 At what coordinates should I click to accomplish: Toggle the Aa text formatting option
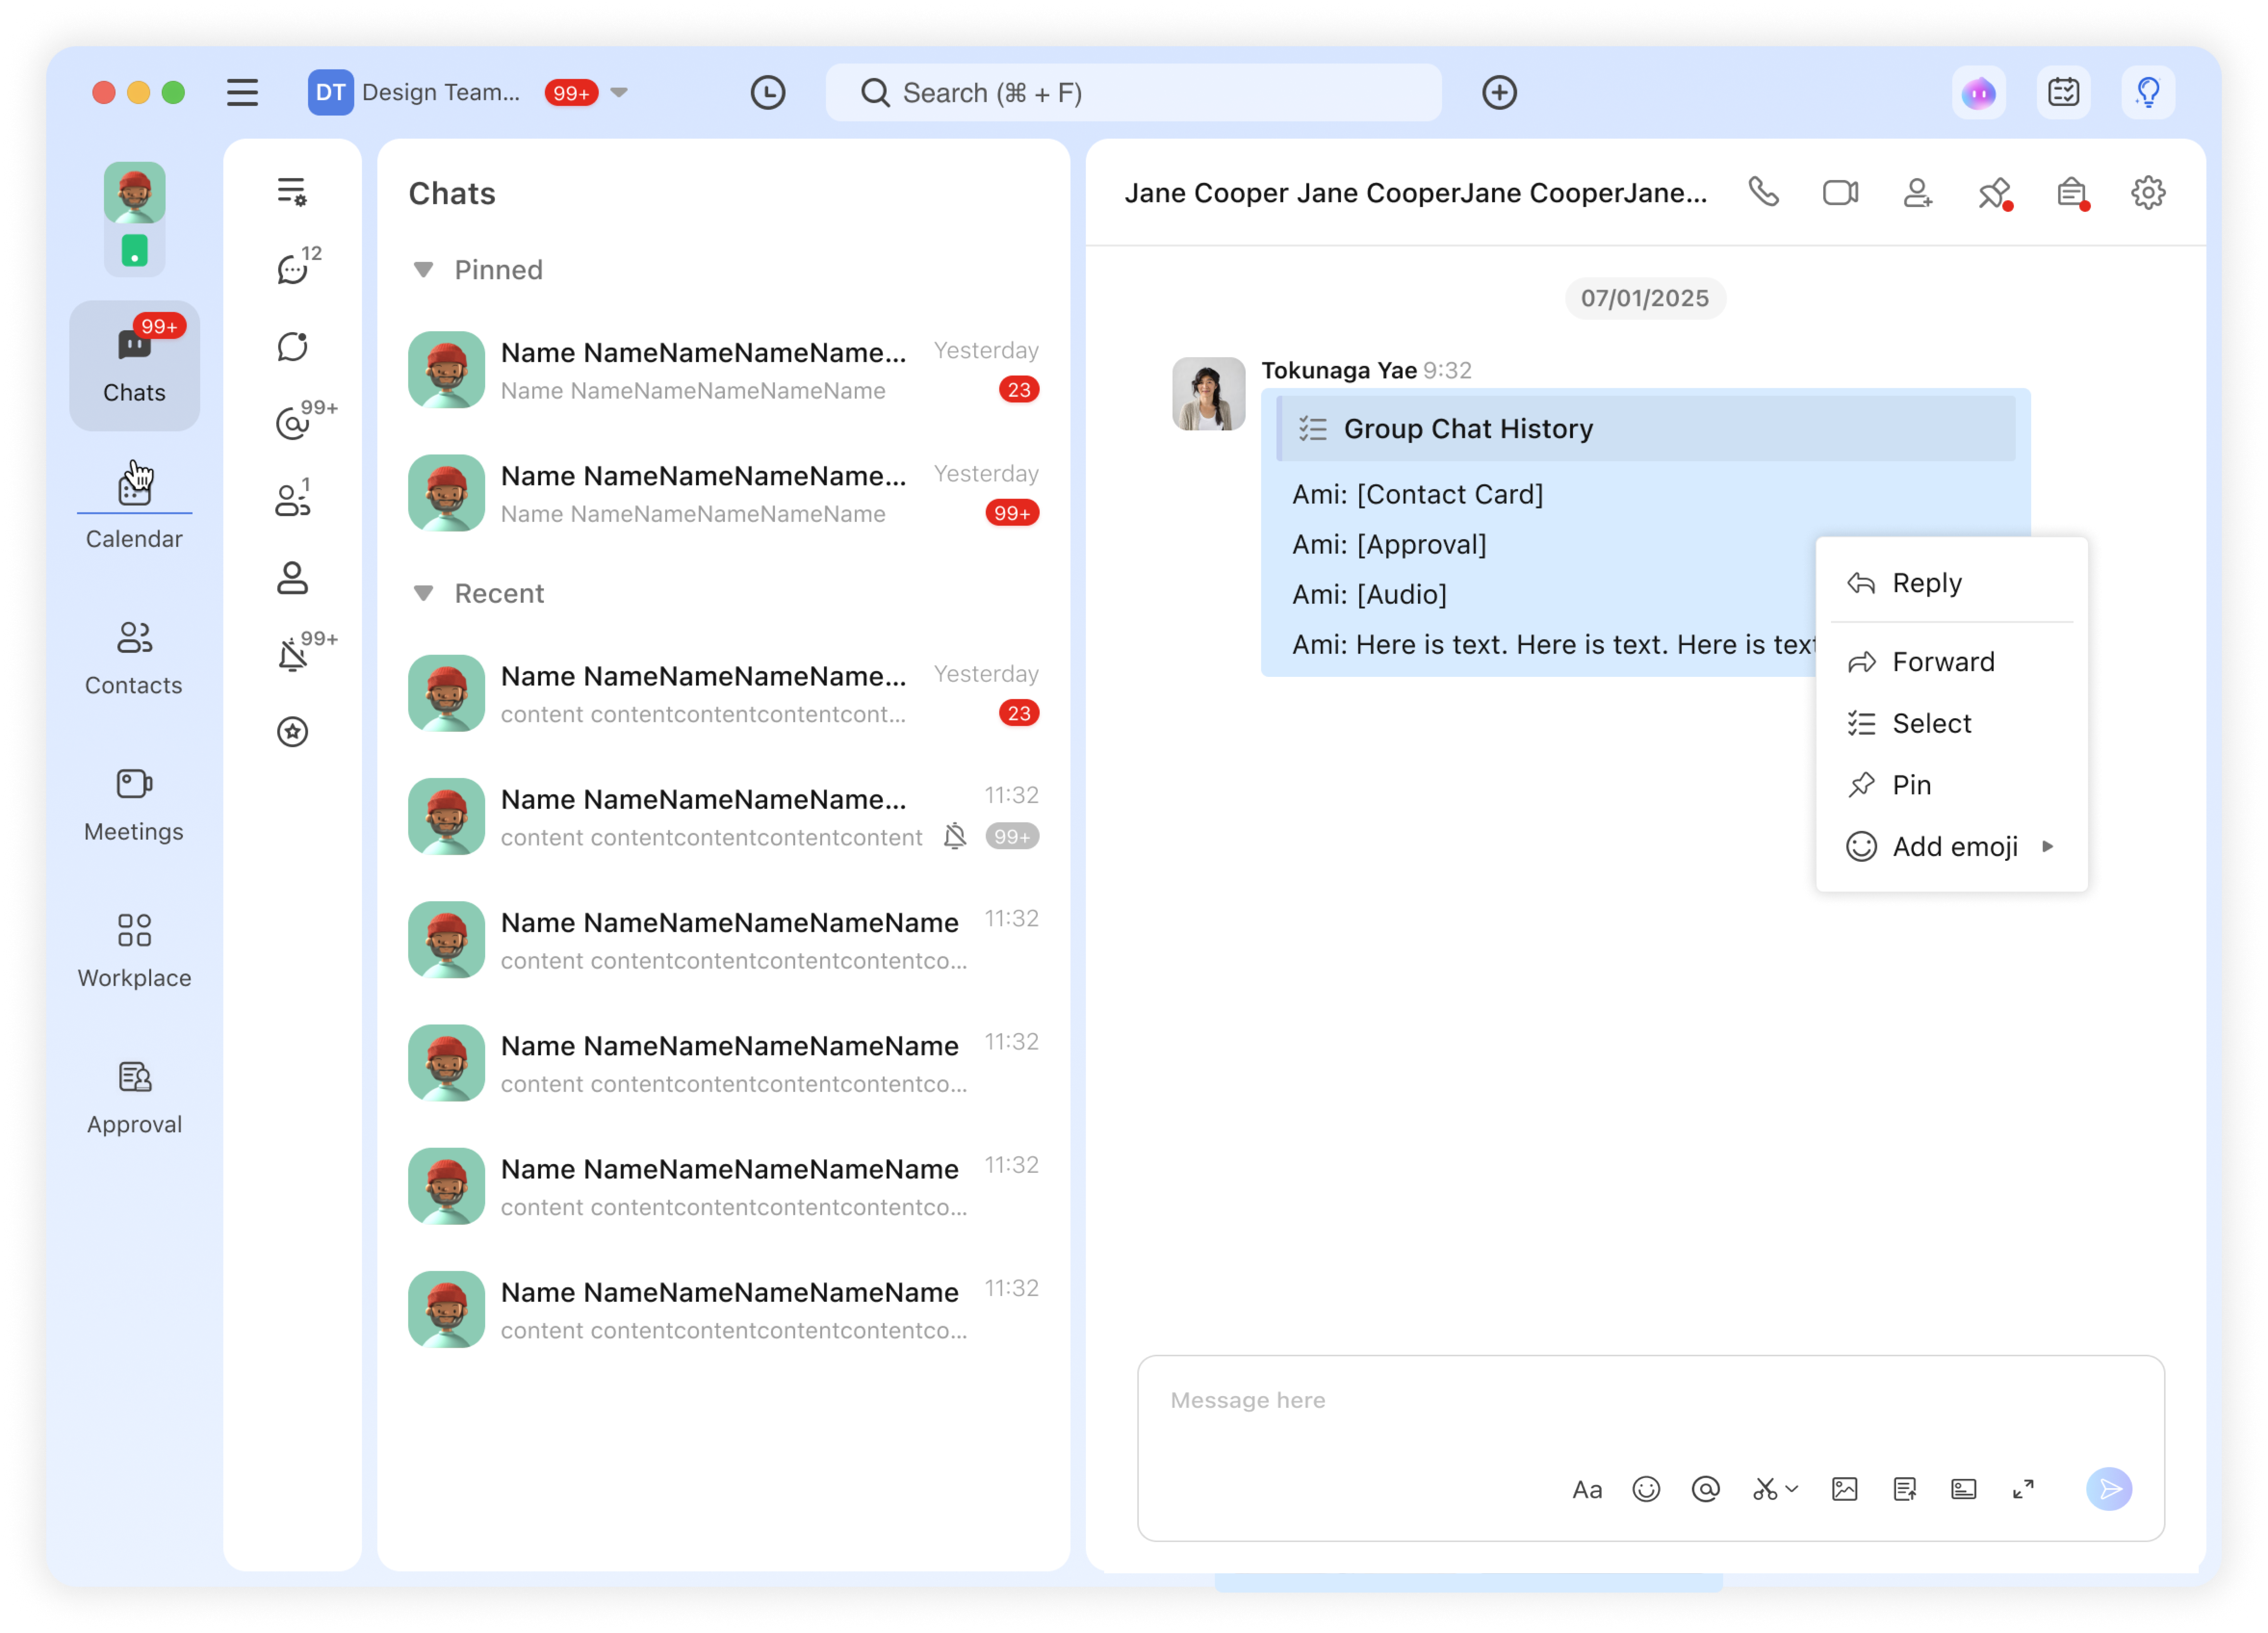[1586, 1489]
